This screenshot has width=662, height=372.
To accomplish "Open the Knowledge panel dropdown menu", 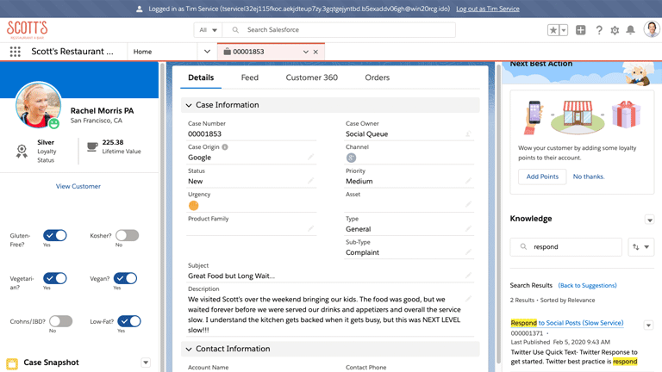I will click(649, 220).
